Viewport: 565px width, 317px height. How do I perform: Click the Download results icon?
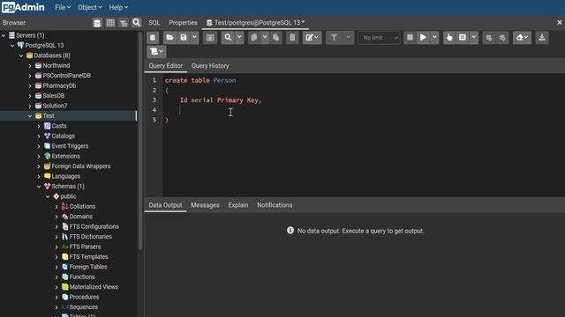coord(541,37)
